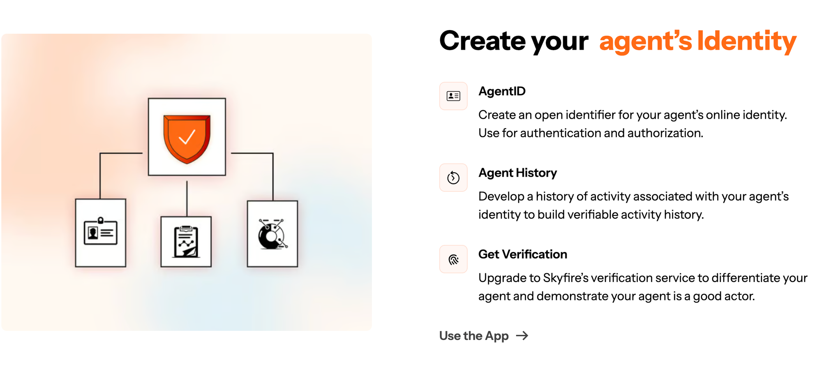The height and width of the screenshot is (374, 822).
Task: Click the authentication and authorization text line
Action: [x=591, y=133]
